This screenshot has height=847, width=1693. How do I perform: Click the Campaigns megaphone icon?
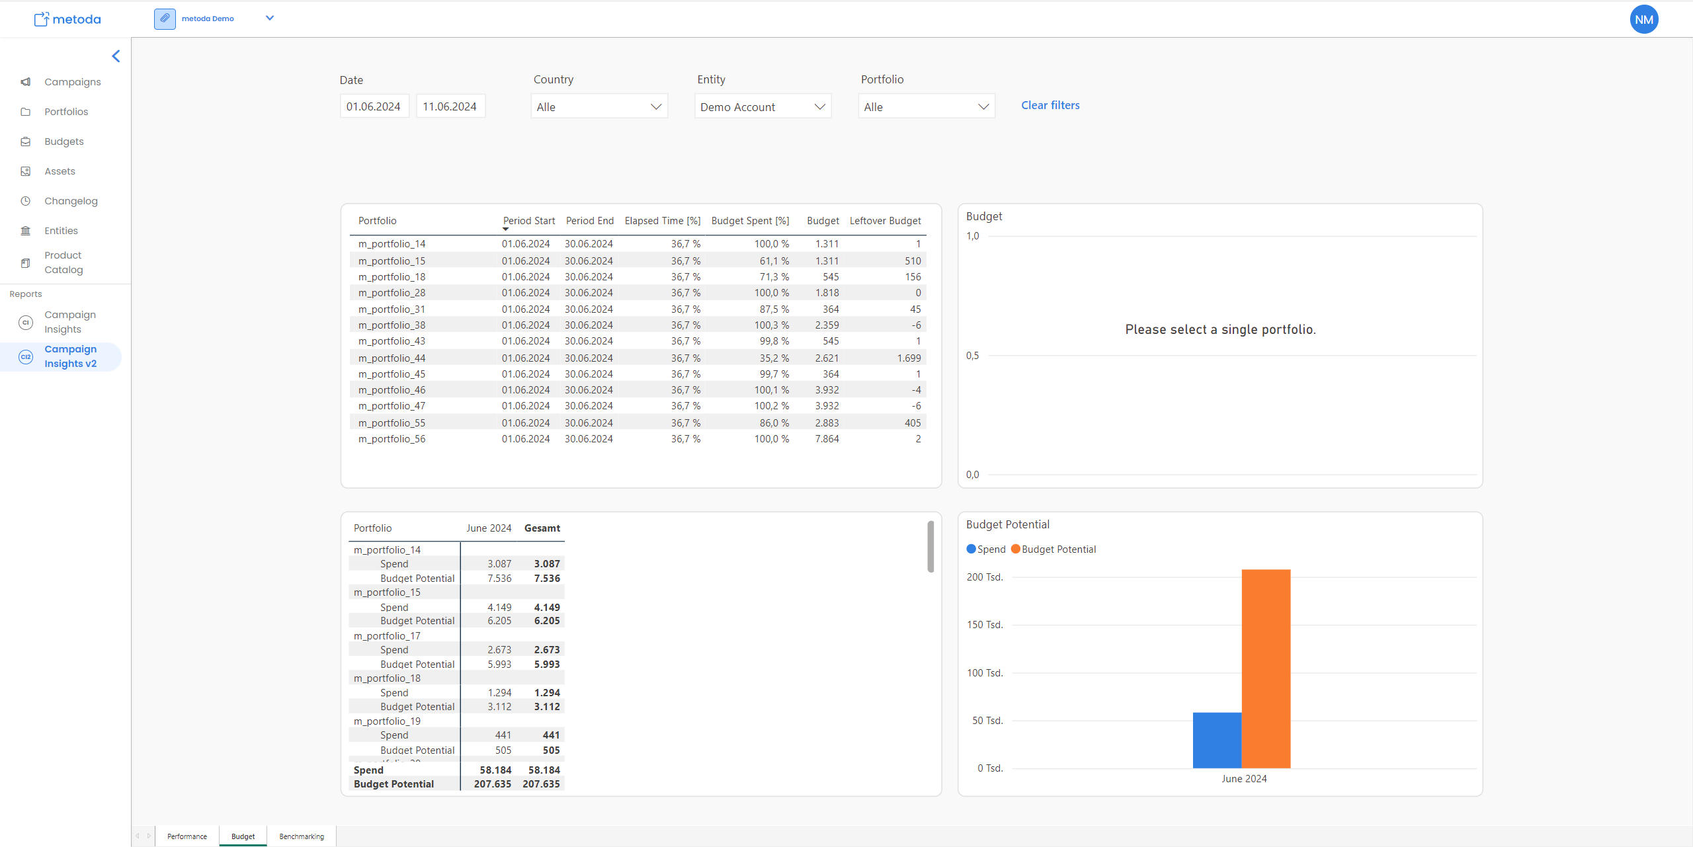point(26,82)
